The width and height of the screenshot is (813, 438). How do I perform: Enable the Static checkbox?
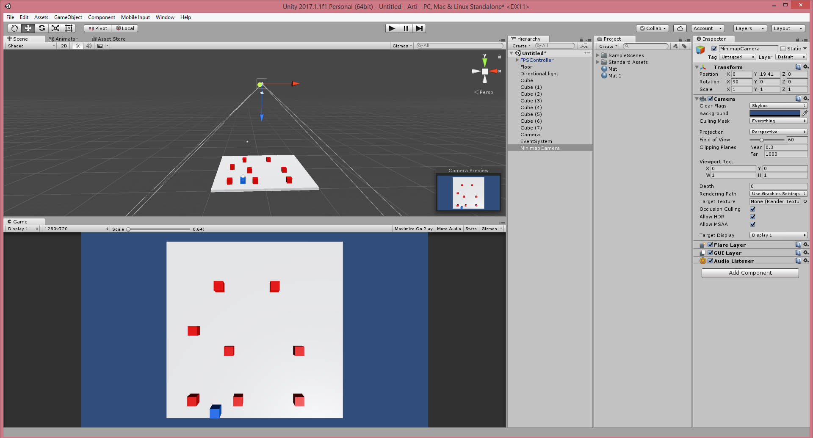coord(783,49)
